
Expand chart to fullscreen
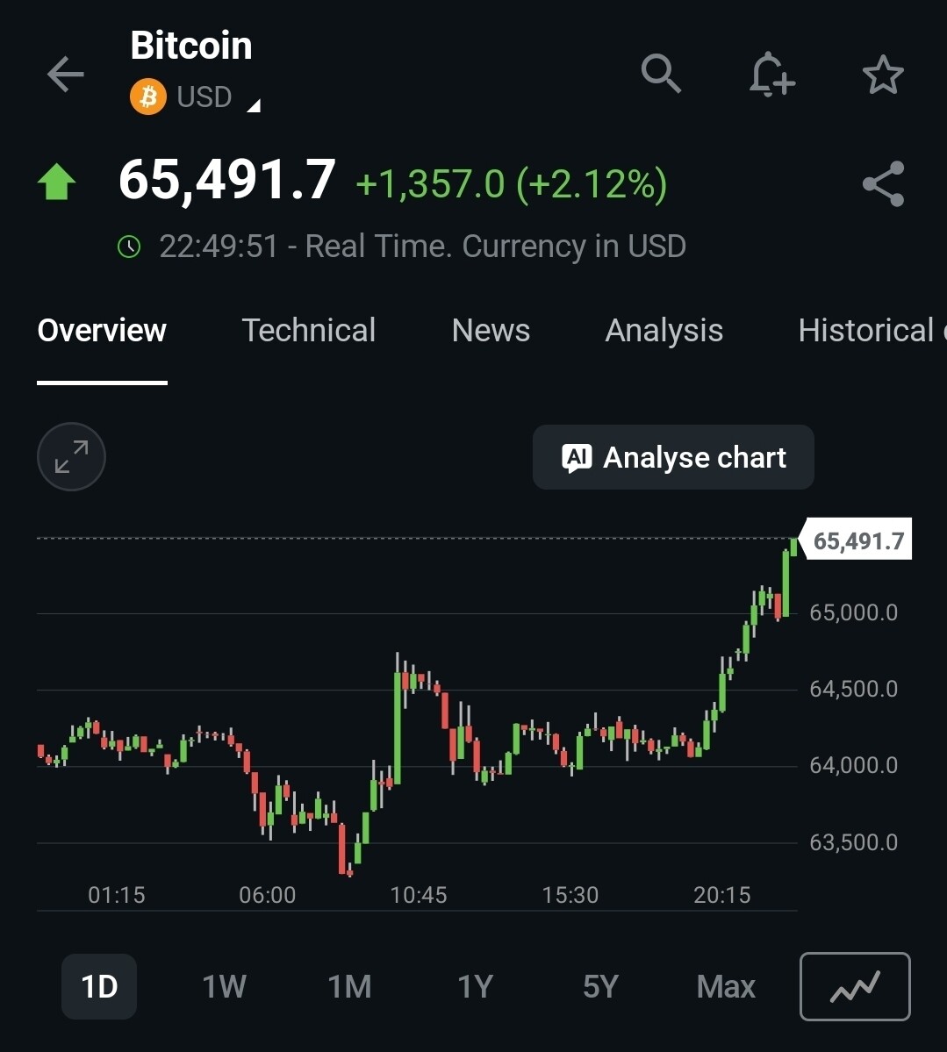pyautogui.click(x=71, y=457)
